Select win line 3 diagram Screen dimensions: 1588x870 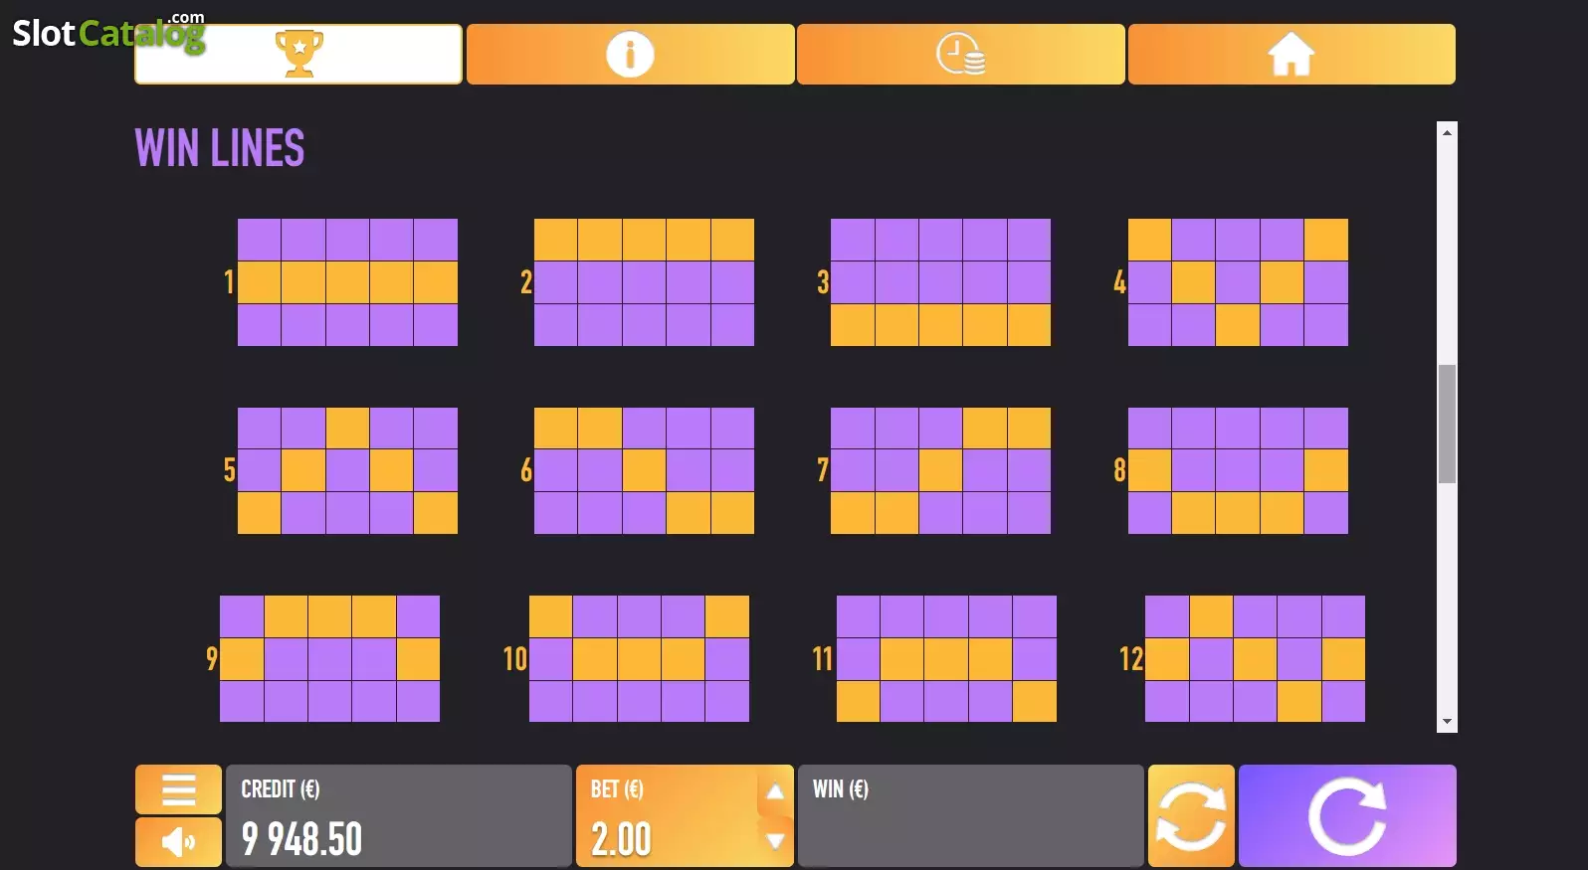coord(940,282)
